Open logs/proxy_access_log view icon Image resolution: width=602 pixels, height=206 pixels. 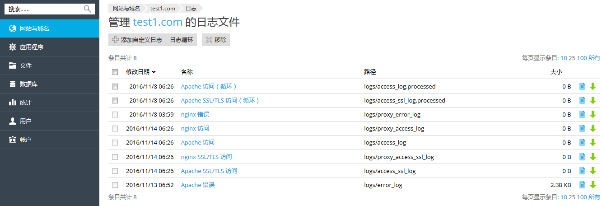(x=582, y=128)
